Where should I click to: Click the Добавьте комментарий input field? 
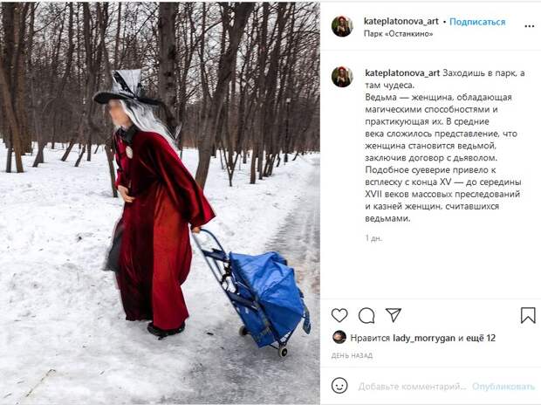[412, 387]
